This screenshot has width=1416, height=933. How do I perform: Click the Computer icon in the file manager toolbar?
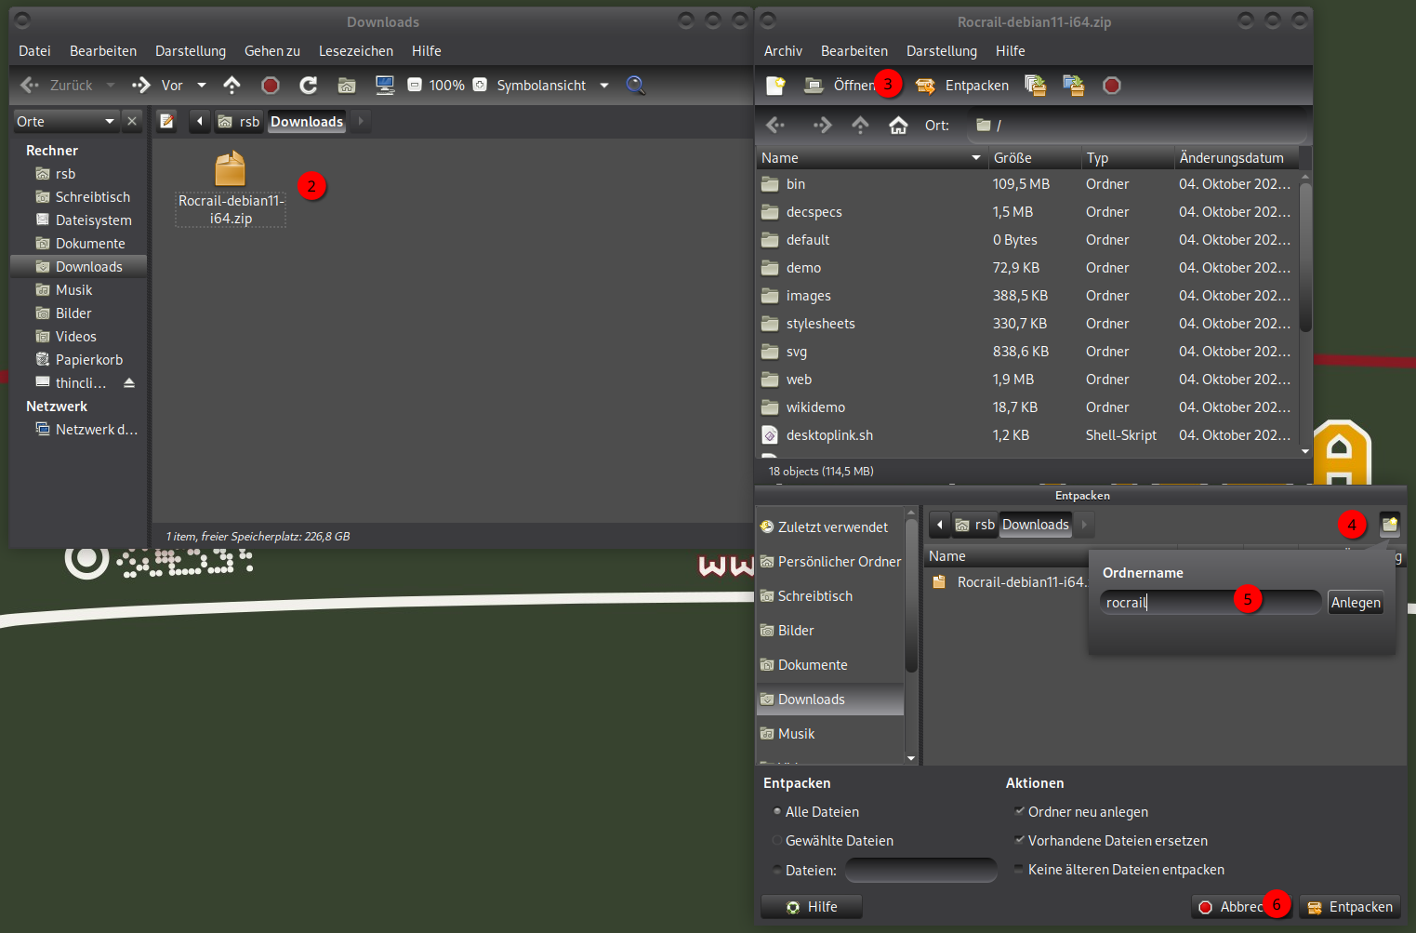(x=384, y=86)
